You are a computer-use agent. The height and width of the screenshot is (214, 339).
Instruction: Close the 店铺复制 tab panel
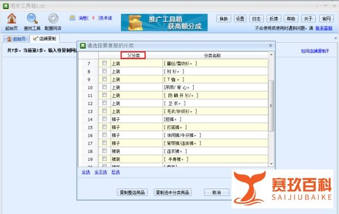pyautogui.click(x=335, y=38)
